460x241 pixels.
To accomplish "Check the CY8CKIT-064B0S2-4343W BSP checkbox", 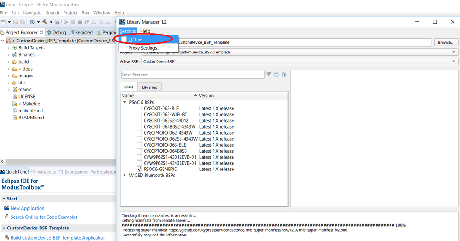I will tap(140, 127).
